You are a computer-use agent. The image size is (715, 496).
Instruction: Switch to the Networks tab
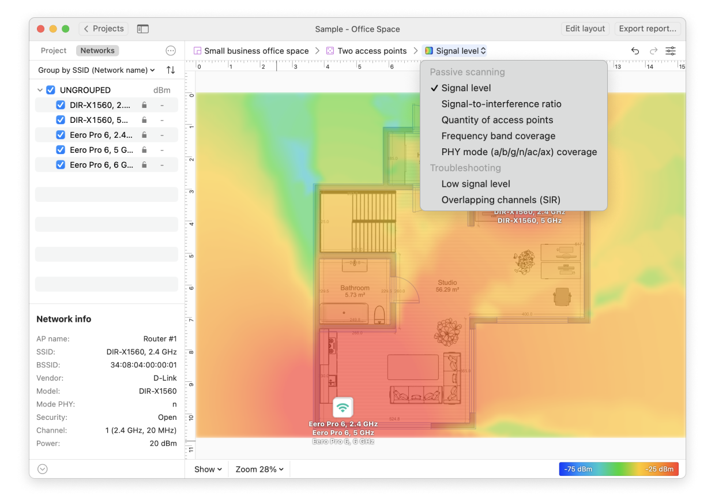pyautogui.click(x=97, y=51)
